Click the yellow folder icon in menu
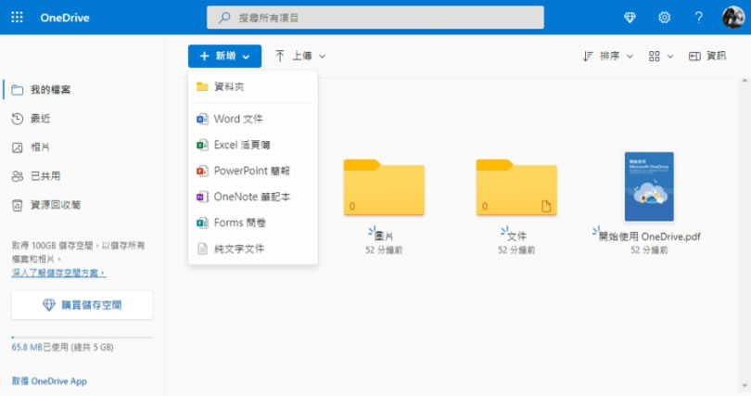Image resolution: width=751 pixels, height=396 pixels. point(203,86)
